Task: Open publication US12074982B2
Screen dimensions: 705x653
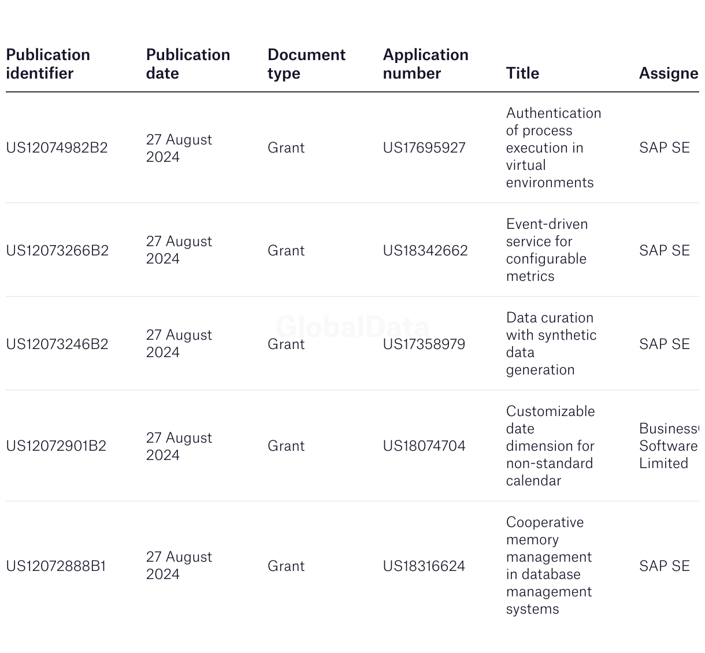Action: pyautogui.click(x=57, y=147)
